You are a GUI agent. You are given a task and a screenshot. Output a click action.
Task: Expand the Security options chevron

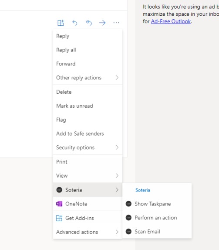point(117,147)
